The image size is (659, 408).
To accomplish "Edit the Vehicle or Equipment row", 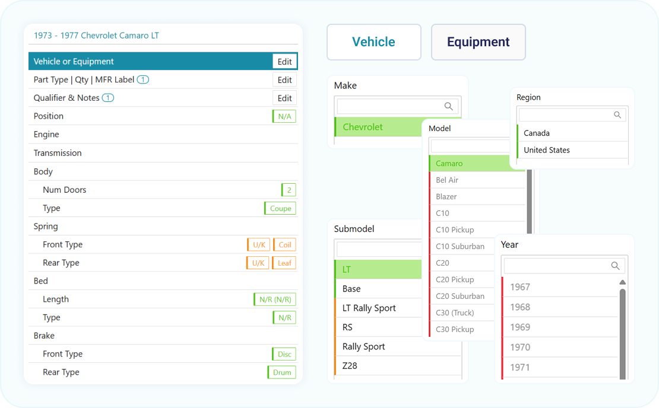I will tap(284, 62).
